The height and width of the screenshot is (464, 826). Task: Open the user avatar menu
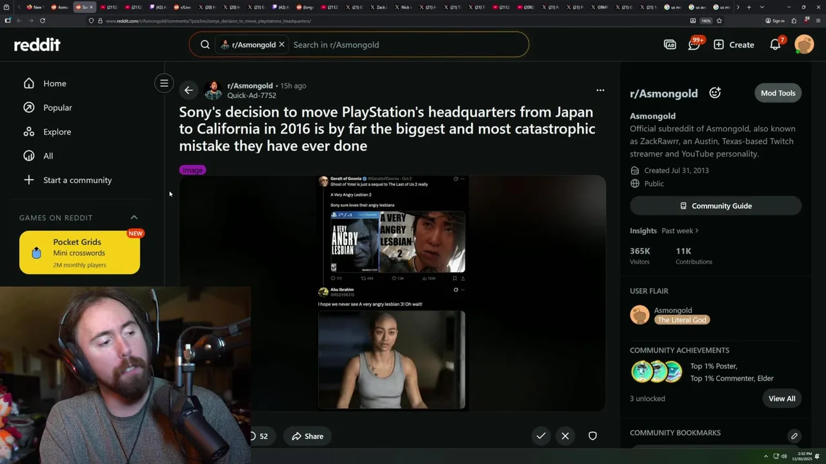pos(804,44)
